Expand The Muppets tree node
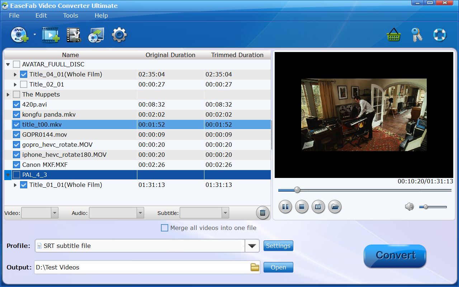 [x=8, y=94]
